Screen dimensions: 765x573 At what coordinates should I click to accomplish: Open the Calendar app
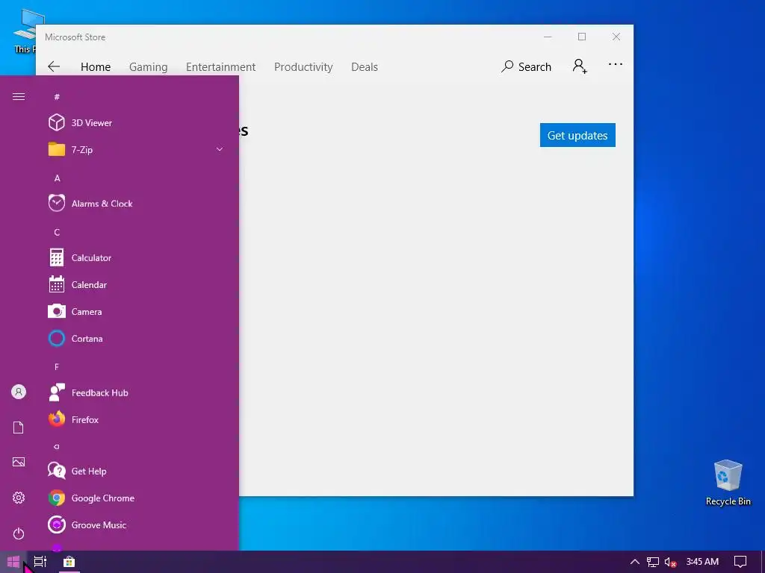pyautogui.click(x=137, y=284)
